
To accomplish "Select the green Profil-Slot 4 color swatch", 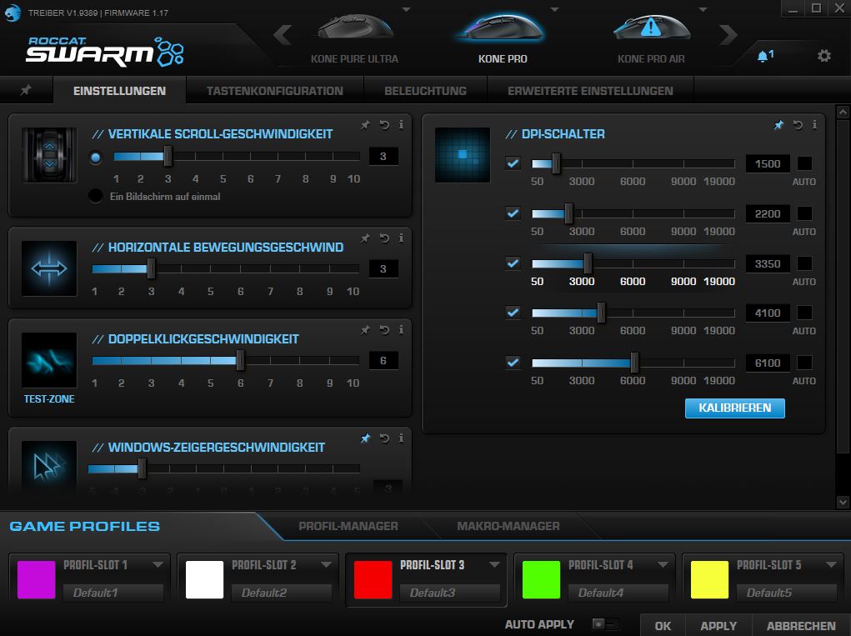I will [541, 579].
